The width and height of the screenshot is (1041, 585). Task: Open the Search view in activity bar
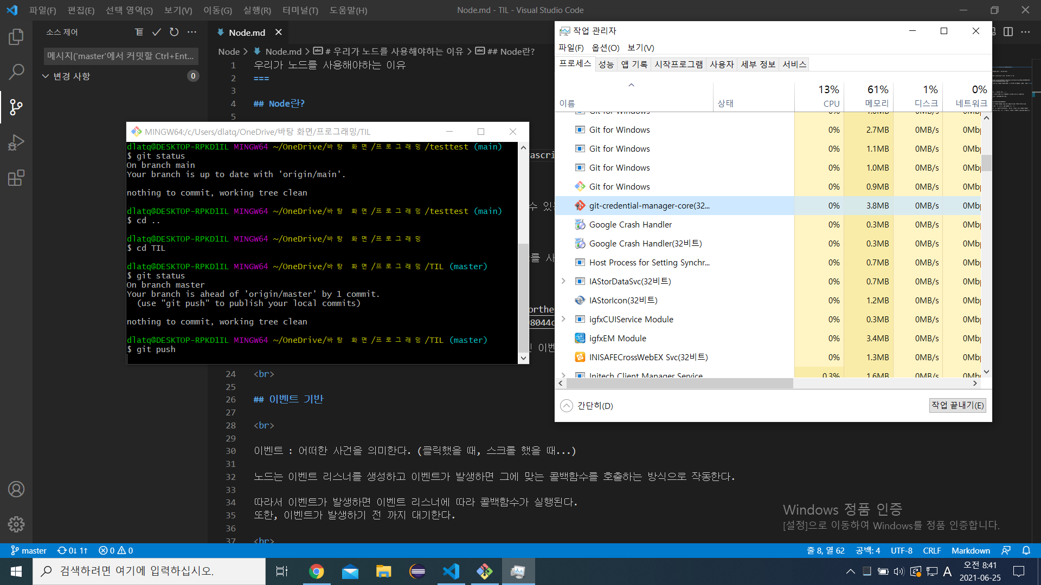(16, 71)
